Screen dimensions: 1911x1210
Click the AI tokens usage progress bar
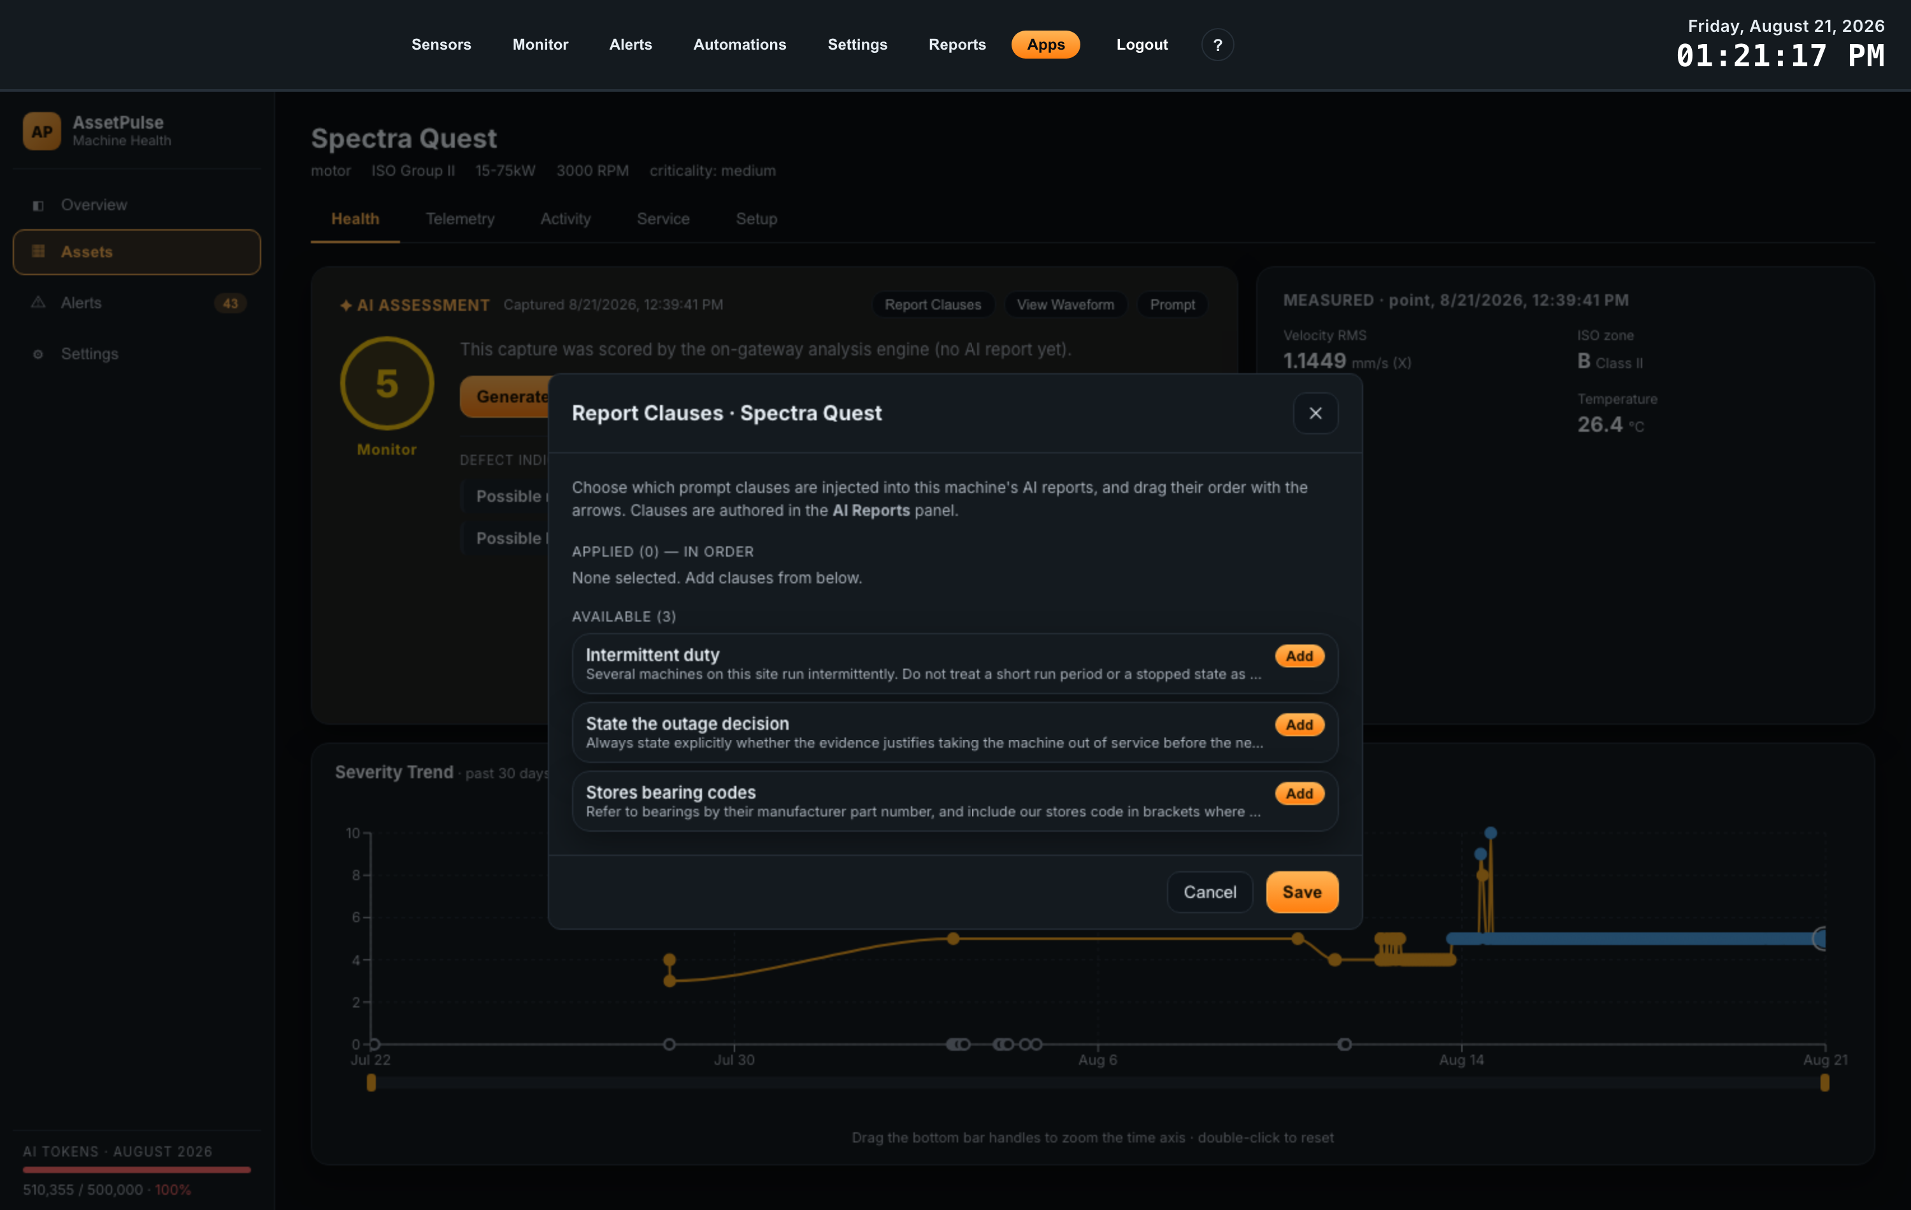point(136,1169)
